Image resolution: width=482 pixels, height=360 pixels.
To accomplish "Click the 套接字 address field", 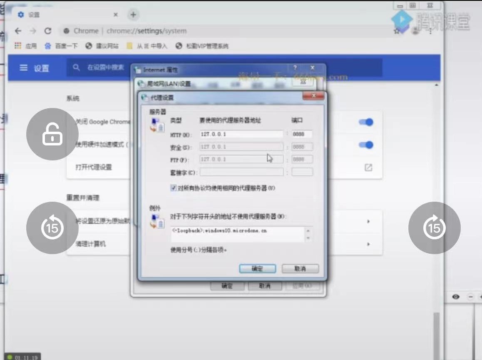I will 241,172.
